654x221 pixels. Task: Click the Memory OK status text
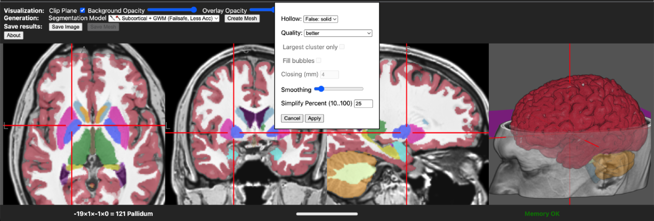(542, 214)
